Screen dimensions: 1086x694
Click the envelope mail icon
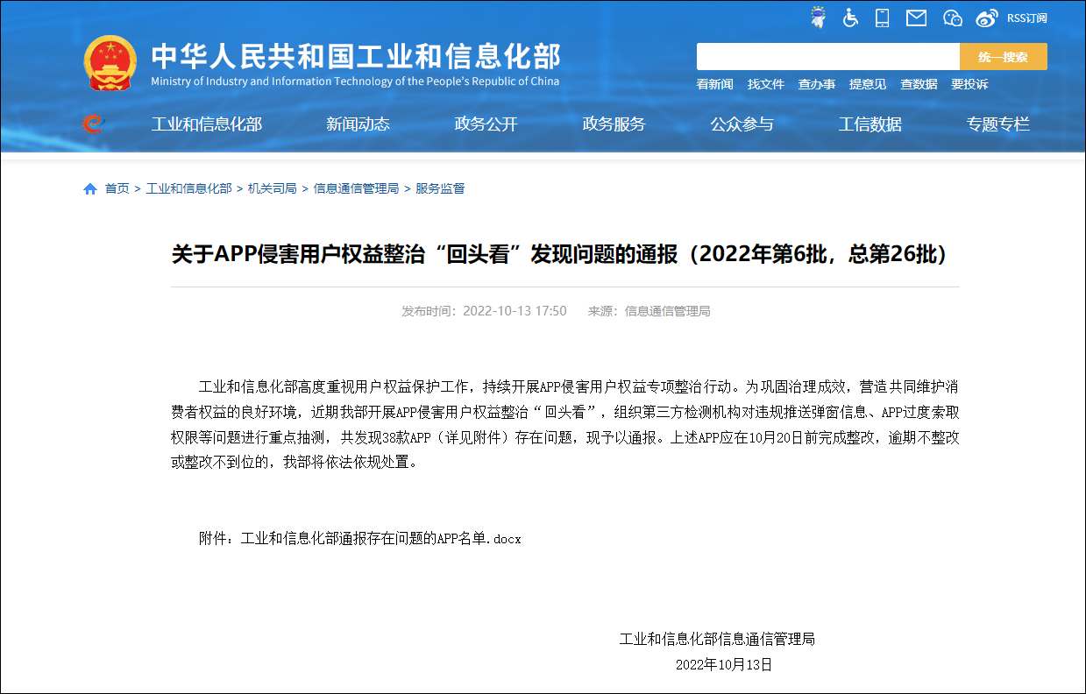click(x=916, y=18)
